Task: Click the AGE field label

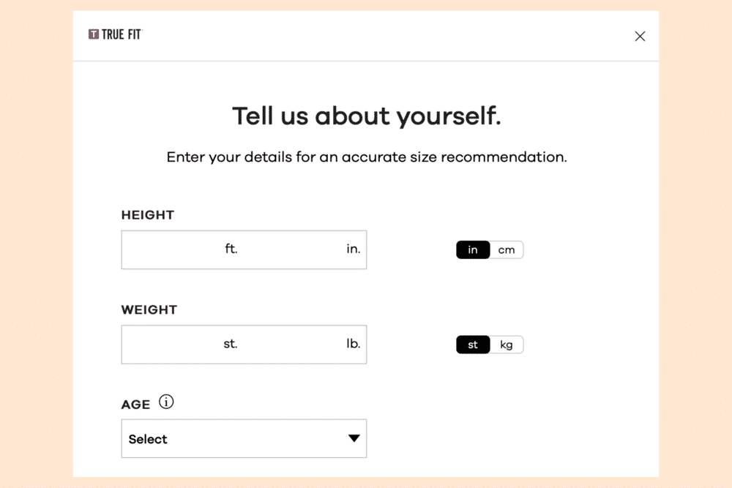Action: (x=135, y=405)
